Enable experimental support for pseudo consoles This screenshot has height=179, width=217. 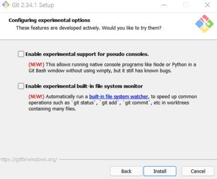[21, 54]
